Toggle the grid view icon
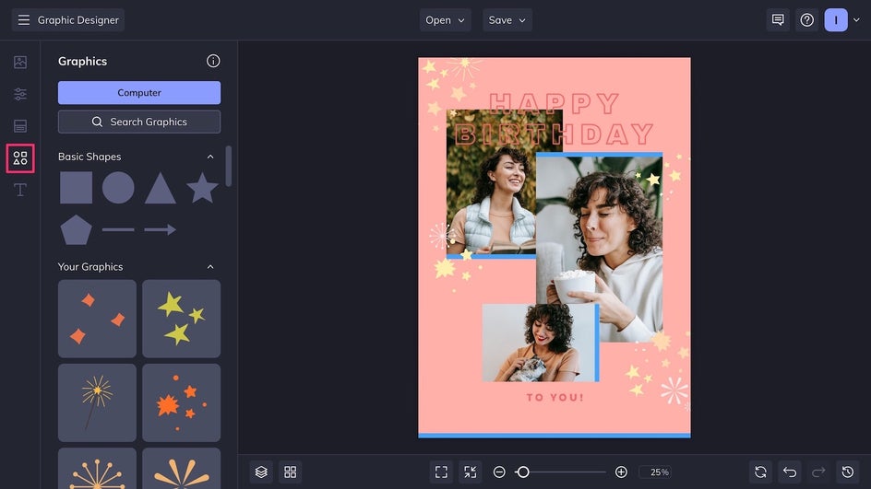Viewport: 871px width, 489px height. [290, 472]
